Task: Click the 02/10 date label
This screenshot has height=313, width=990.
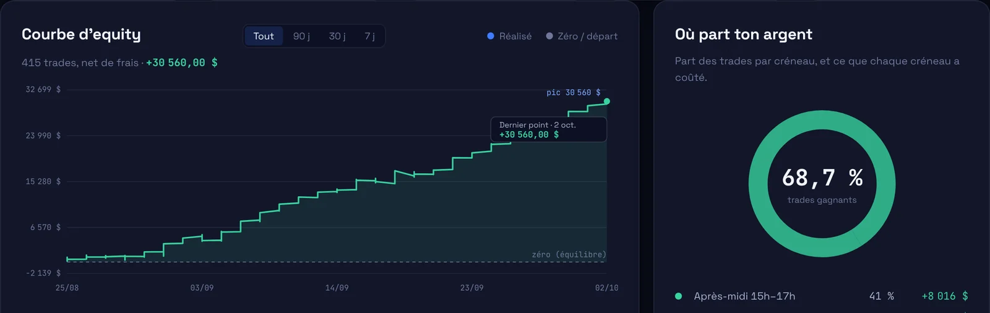Action: [606, 288]
